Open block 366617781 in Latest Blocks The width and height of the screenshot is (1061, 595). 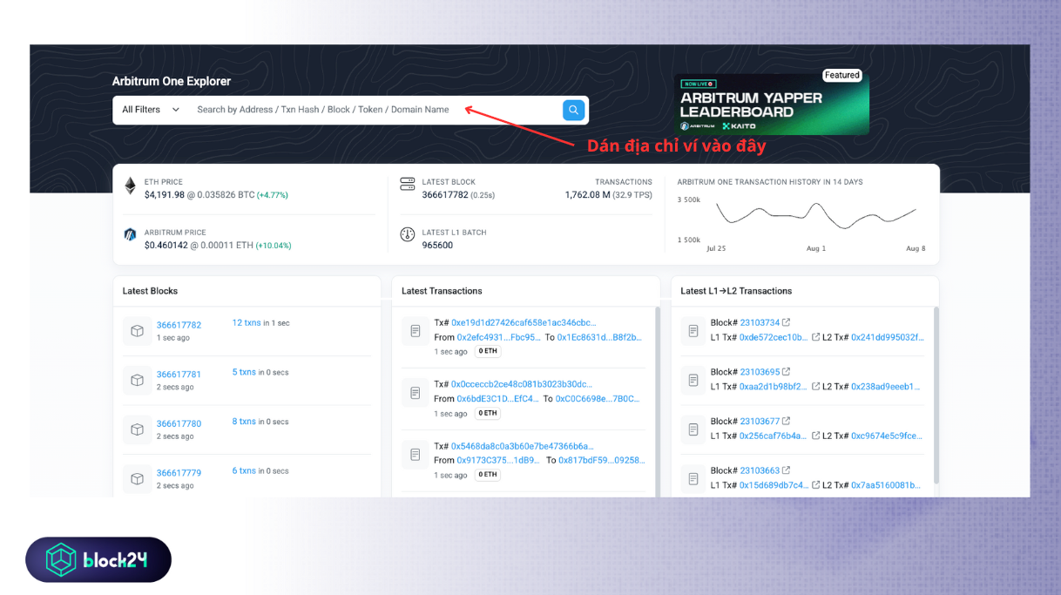179,375
